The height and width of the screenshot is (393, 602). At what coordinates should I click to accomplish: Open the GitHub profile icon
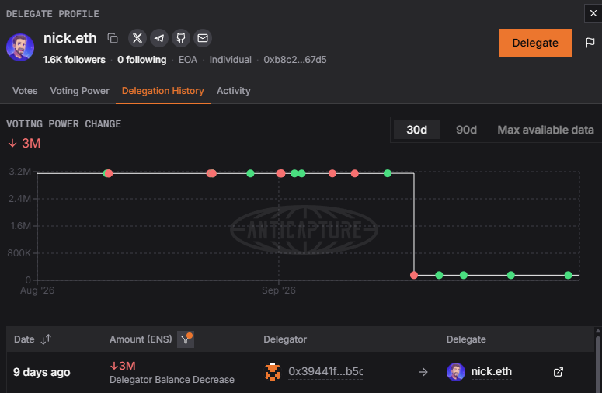coord(181,38)
